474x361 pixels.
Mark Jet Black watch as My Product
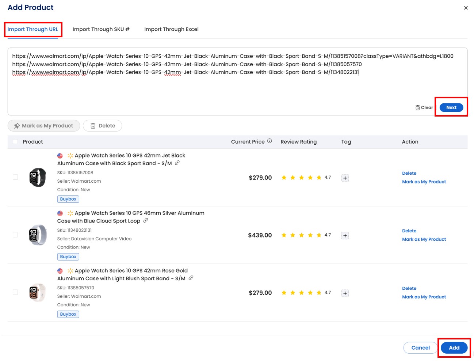coord(424,182)
